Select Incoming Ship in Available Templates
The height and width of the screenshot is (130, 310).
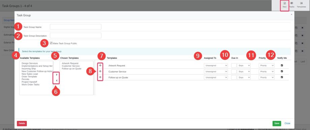pos(29,69)
